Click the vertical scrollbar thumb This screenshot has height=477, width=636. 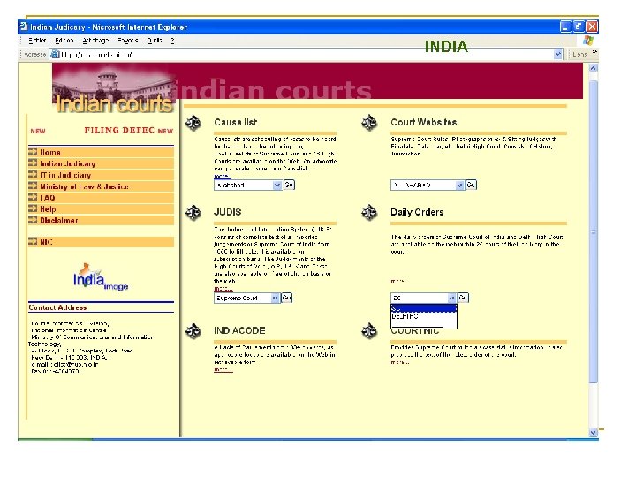pyautogui.click(x=593, y=231)
